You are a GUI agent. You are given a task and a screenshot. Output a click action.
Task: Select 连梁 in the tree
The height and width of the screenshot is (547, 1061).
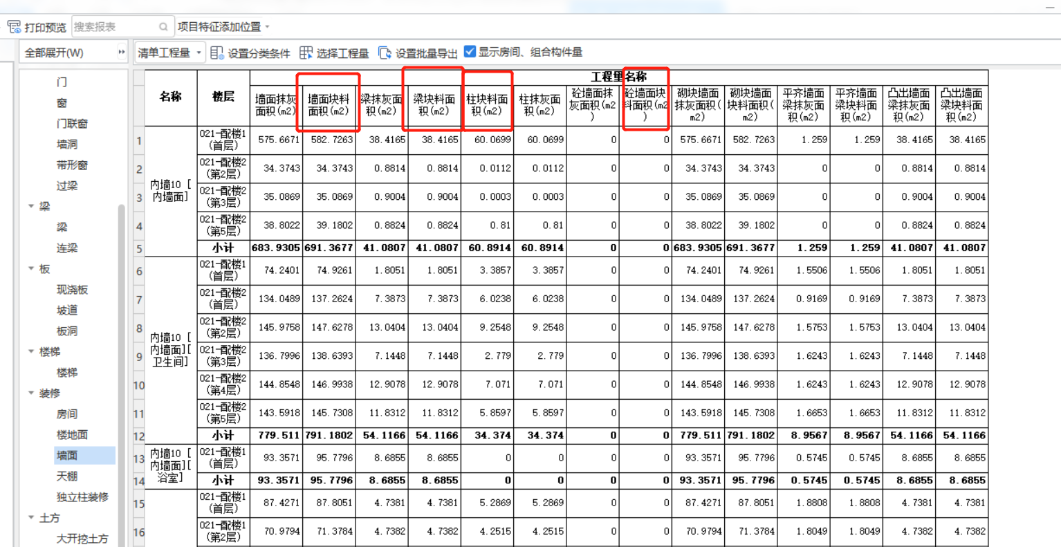click(x=67, y=248)
